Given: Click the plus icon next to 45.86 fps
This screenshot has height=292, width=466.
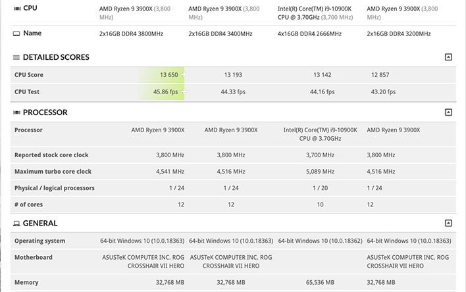Looking at the screenshot, I should point(184,91).
